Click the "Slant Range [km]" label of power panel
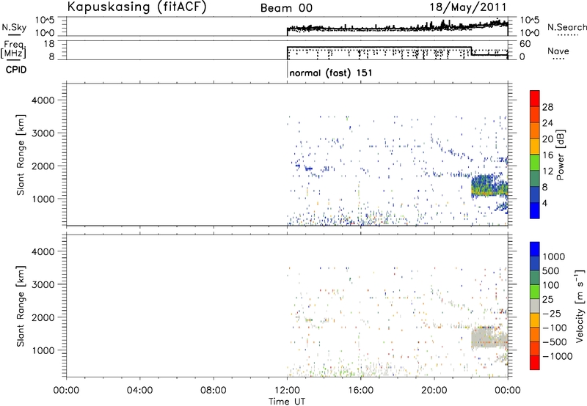This screenshot has height=406, width=587. coord(21,155)
